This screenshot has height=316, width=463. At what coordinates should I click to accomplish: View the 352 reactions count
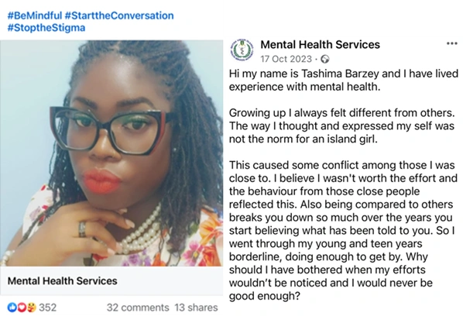(47, 307)
